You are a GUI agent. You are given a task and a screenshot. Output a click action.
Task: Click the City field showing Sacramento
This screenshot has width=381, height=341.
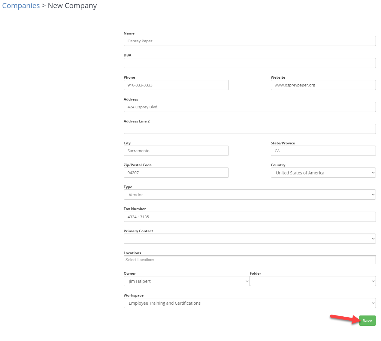[176, 151]
